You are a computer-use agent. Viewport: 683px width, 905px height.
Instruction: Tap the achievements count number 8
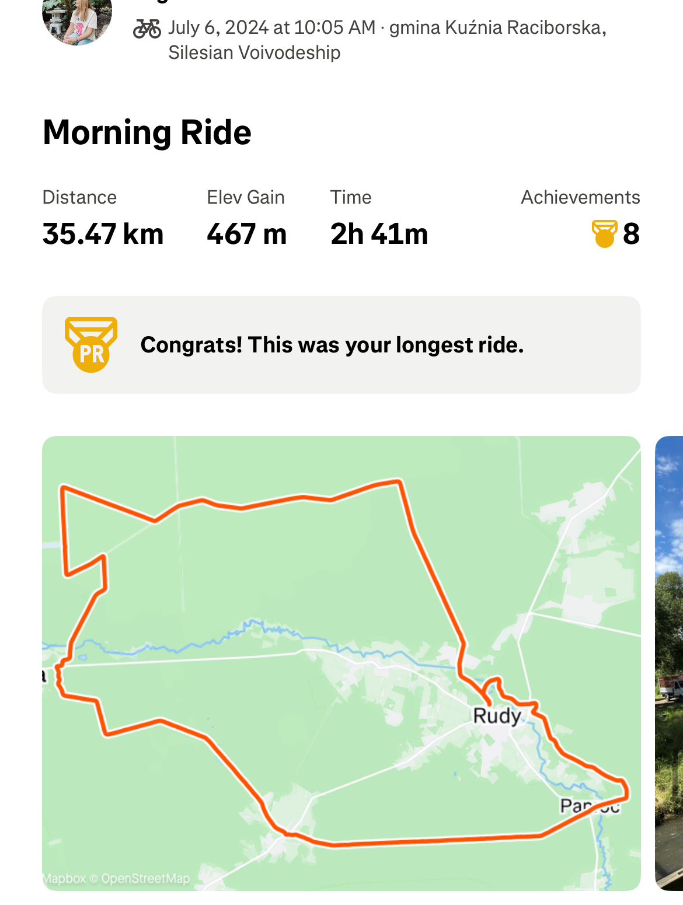[631, 234]
